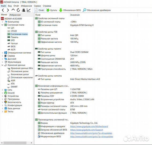Click the Отчёт report toolbar button
The width and height of the screenshot is (152, 145).
39,10
